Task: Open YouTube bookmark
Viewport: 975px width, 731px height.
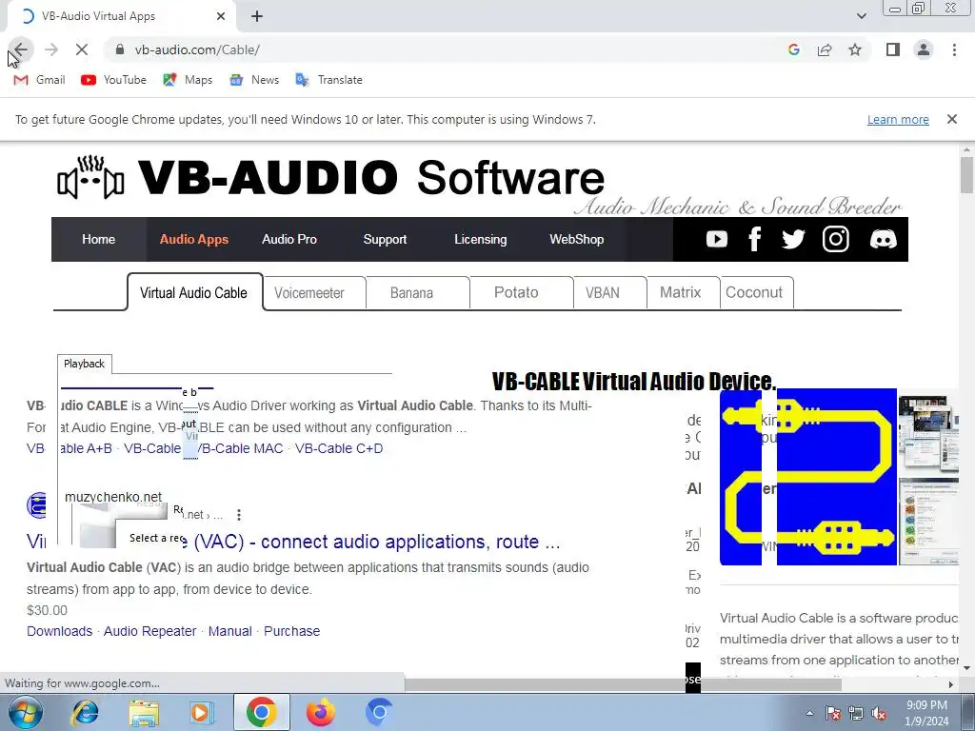Action: coord(114,80)
